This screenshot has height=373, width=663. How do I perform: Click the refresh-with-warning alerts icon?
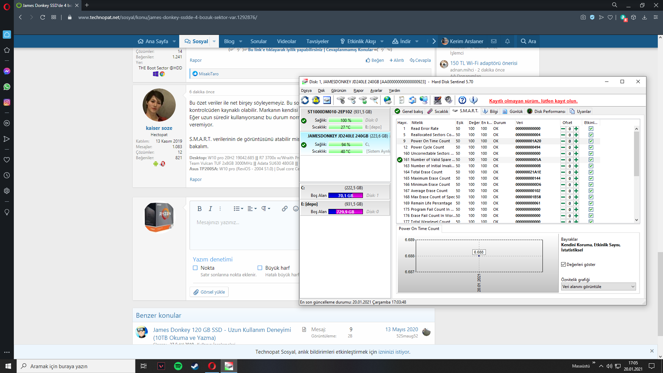[316, 100]
